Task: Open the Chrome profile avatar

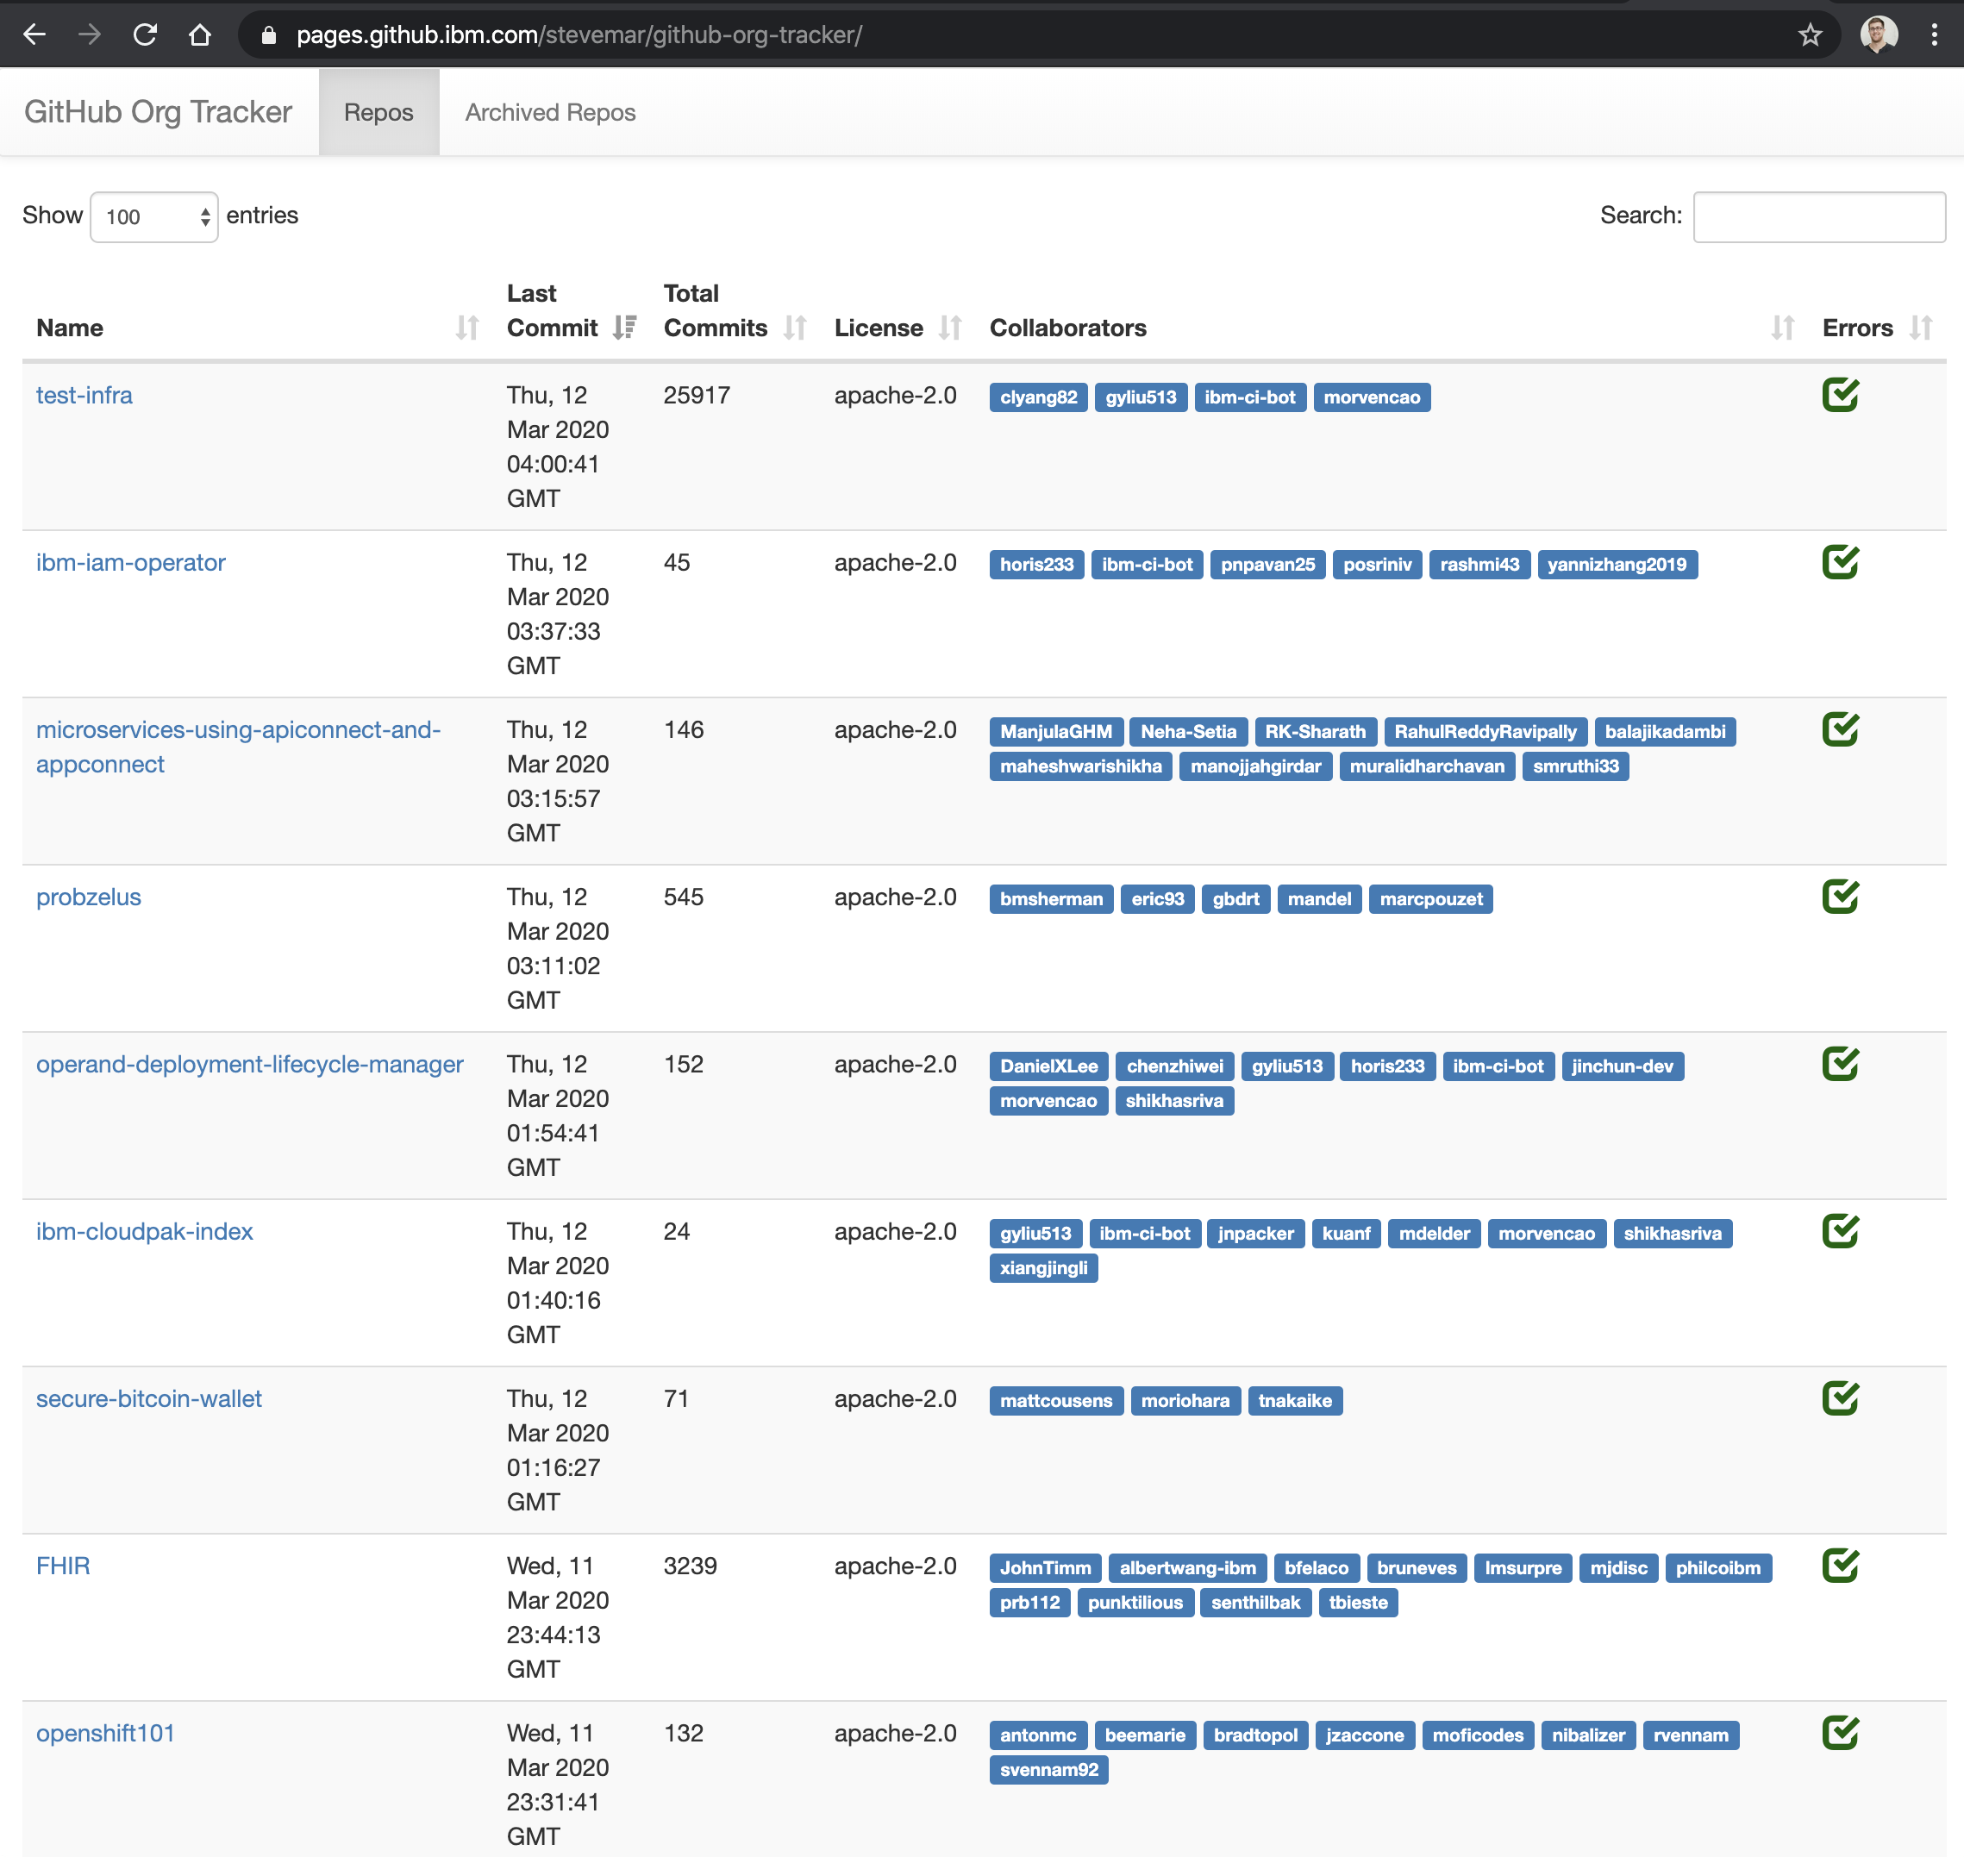Action: pyautogui.click(x=1878, y=34)
